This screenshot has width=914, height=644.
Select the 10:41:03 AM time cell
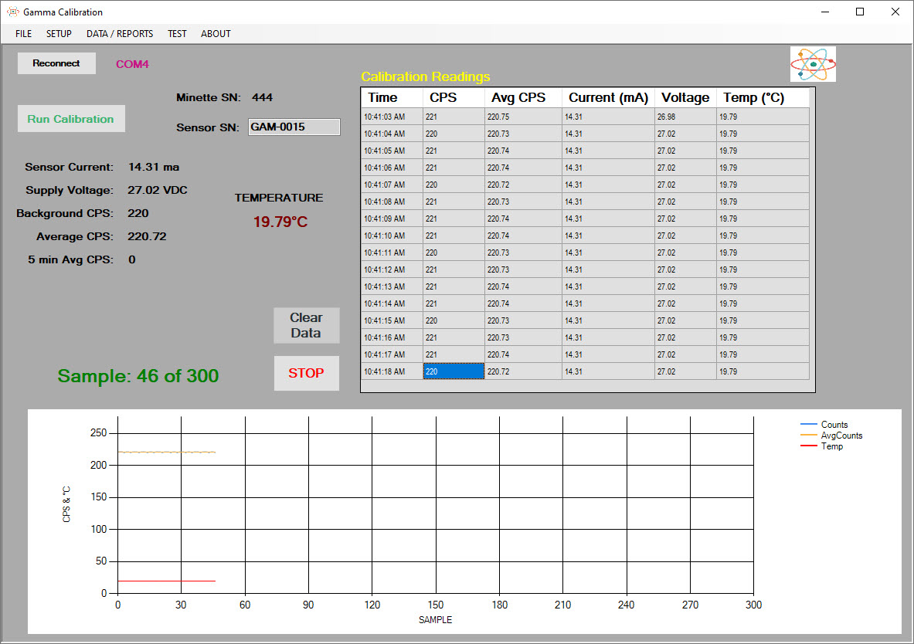[392, 117]
